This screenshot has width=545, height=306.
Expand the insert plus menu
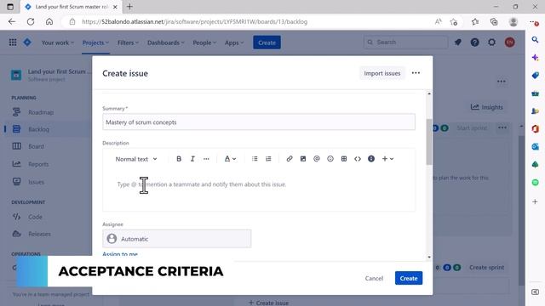click(x=387, y=159)
